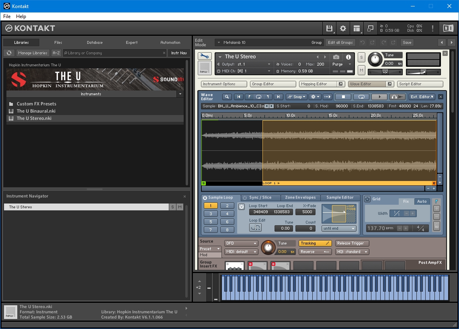Open the Snap dropdown in Wave Editor
The width and height of the screenshot is (459, 329).
pos(296,97)
